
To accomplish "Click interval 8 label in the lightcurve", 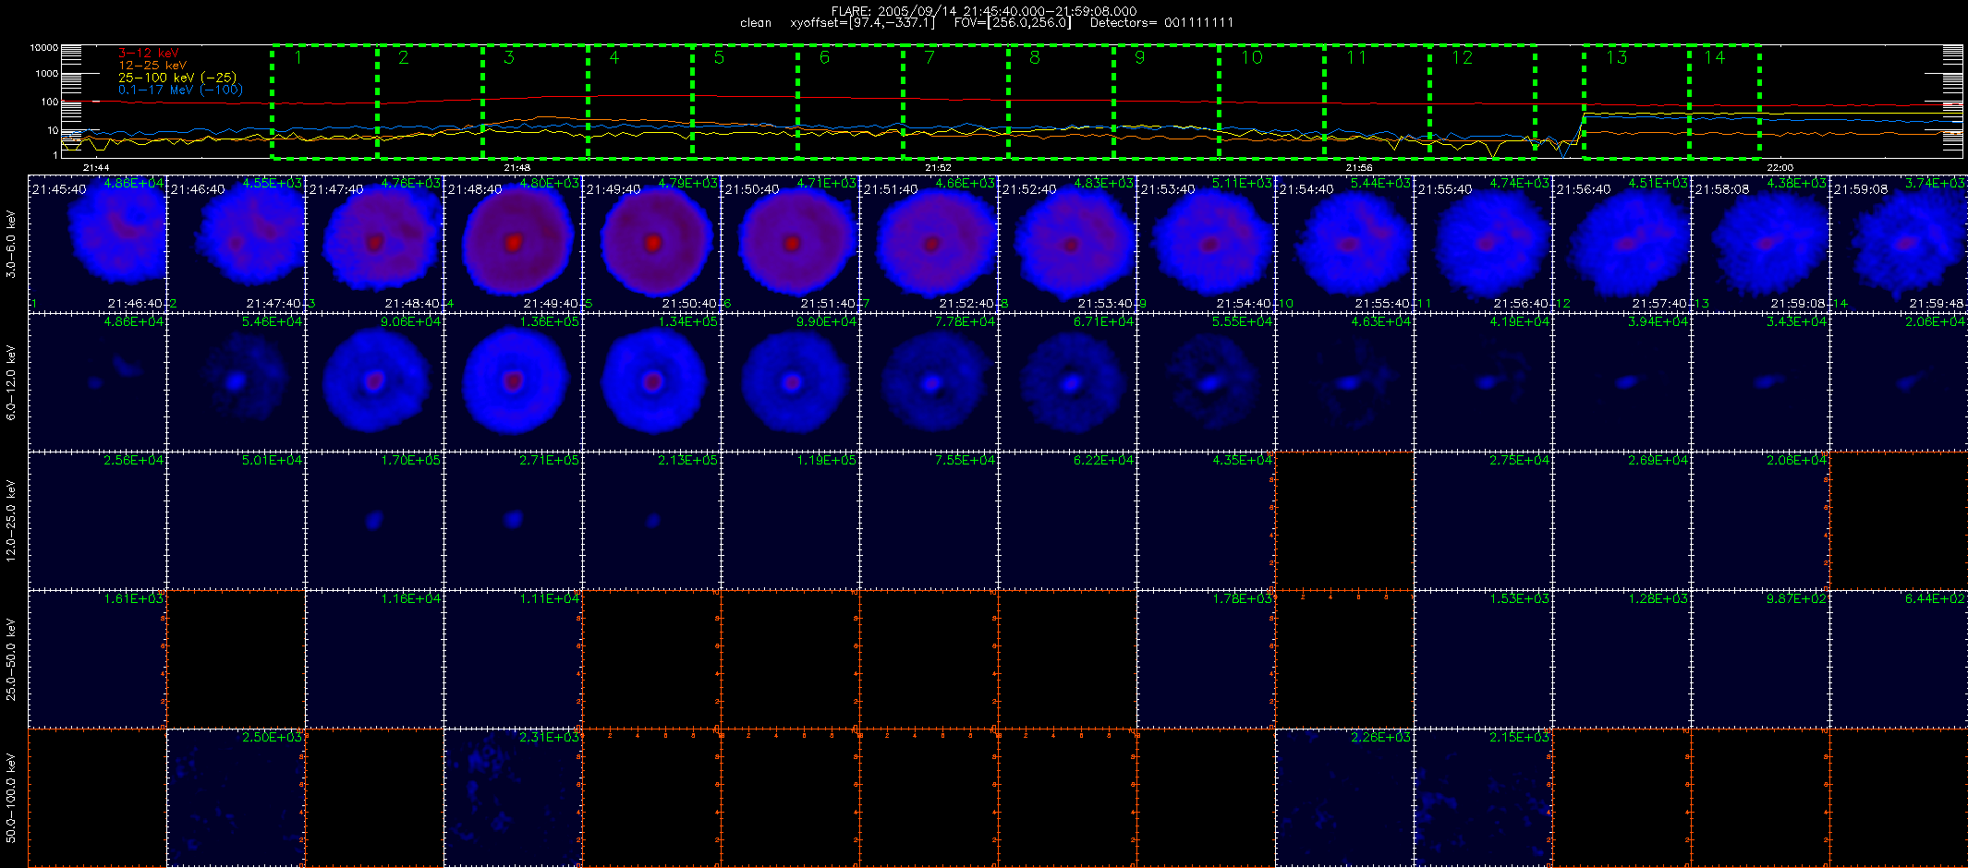I will [1035, 57].
